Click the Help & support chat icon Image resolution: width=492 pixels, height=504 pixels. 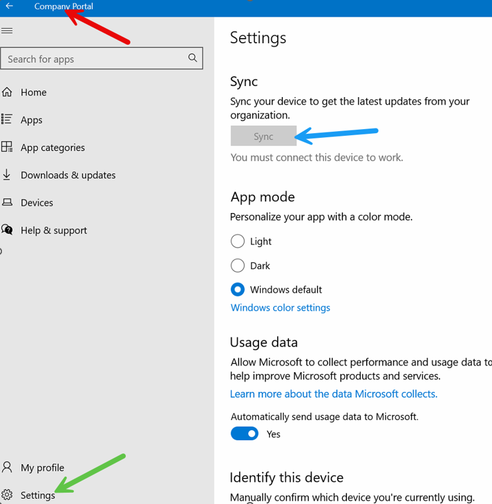click(7, 230)
